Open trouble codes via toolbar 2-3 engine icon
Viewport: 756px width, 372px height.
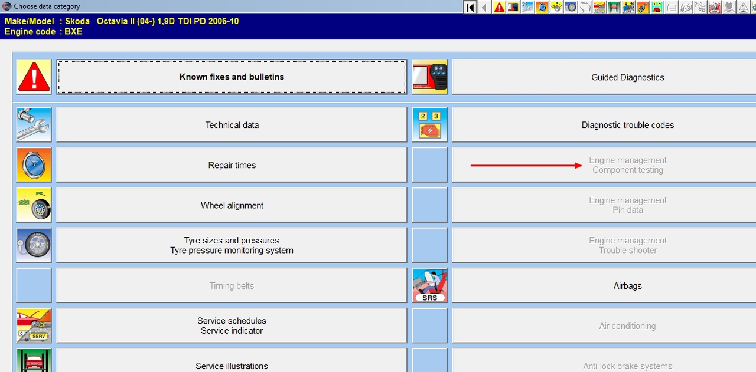[x=657, y=7]
